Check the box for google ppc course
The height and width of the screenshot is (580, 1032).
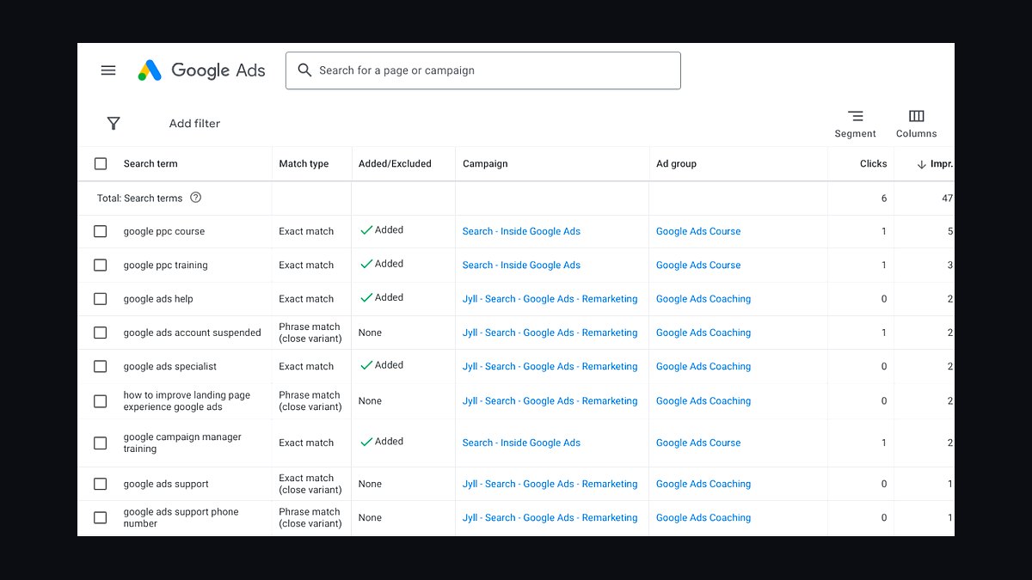point(101,231)
